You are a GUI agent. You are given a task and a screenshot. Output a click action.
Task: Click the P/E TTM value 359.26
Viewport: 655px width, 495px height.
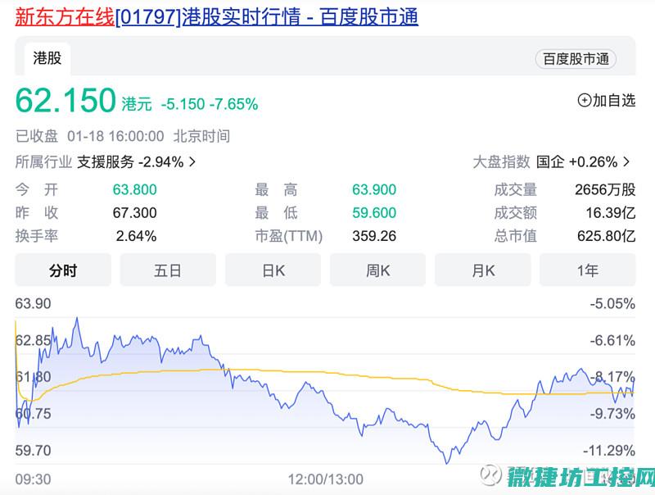coord(374,236)
